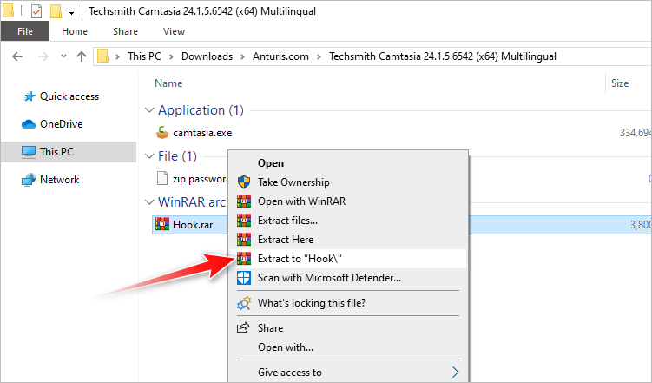This screenshot has width=652, height=383.
Task: Collapse the File (1) group
Action: [x=149, y=156]
